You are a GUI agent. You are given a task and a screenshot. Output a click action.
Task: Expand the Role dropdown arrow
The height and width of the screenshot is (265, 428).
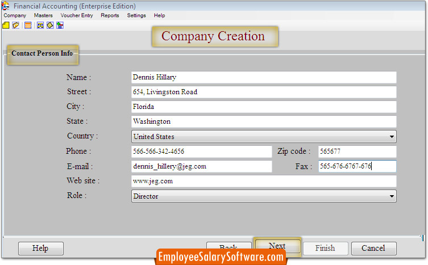pos(392,196)
